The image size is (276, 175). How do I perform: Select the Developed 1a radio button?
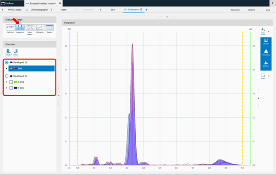[7, 76]
